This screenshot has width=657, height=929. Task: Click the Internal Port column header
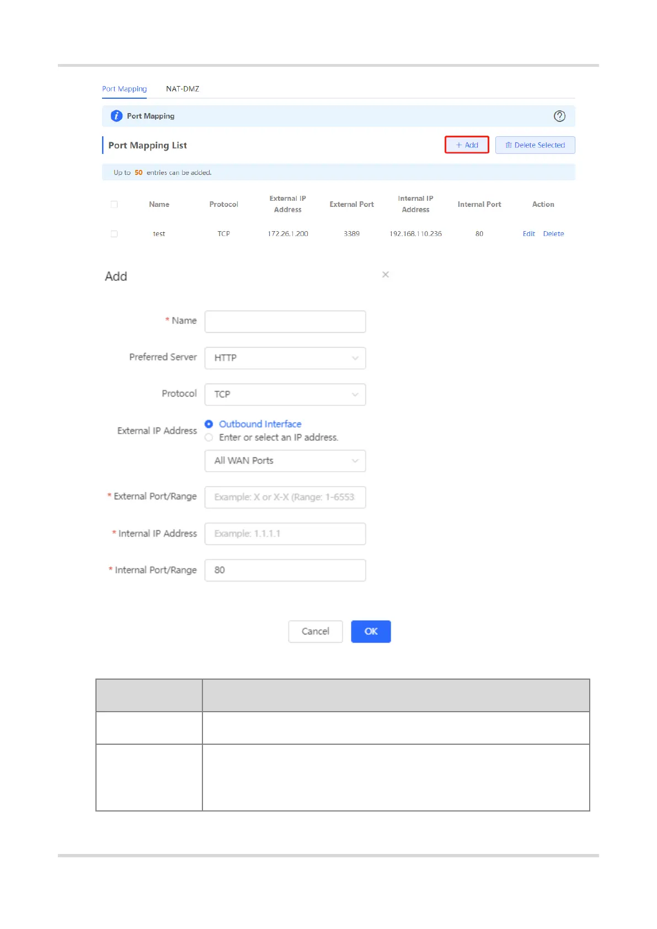pyautogui.click(x=479, y=204)
